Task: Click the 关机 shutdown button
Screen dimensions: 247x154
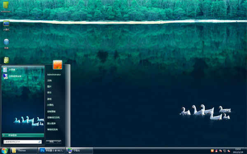Action: [x=52, y=142]
